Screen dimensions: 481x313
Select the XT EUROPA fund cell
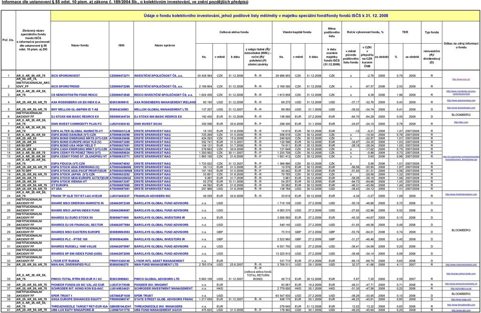[x=60, y=186]
